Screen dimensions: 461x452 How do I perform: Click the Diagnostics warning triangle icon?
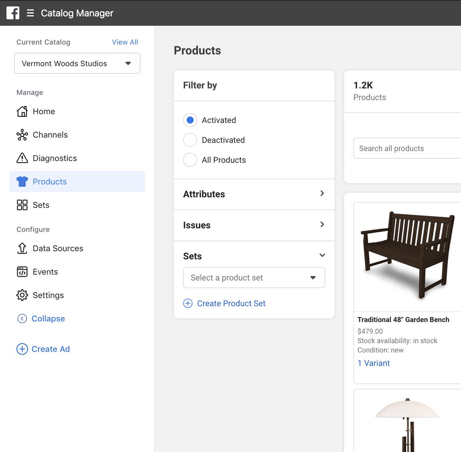tap(22, 158)
